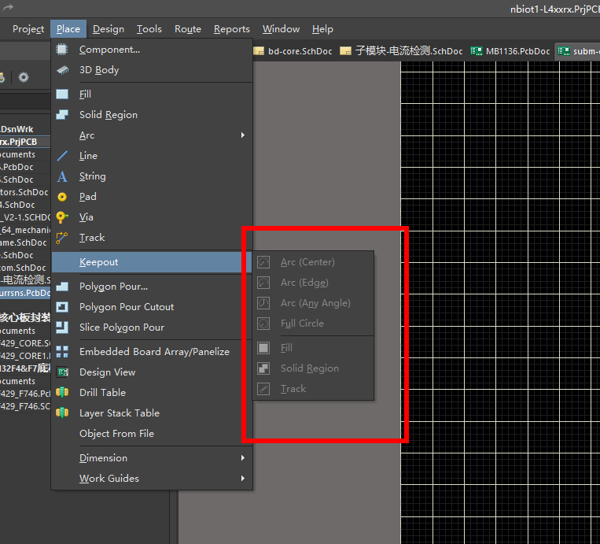
Task: Open the Tools menu
Action: pyautogui.click(x=149, y=29)
